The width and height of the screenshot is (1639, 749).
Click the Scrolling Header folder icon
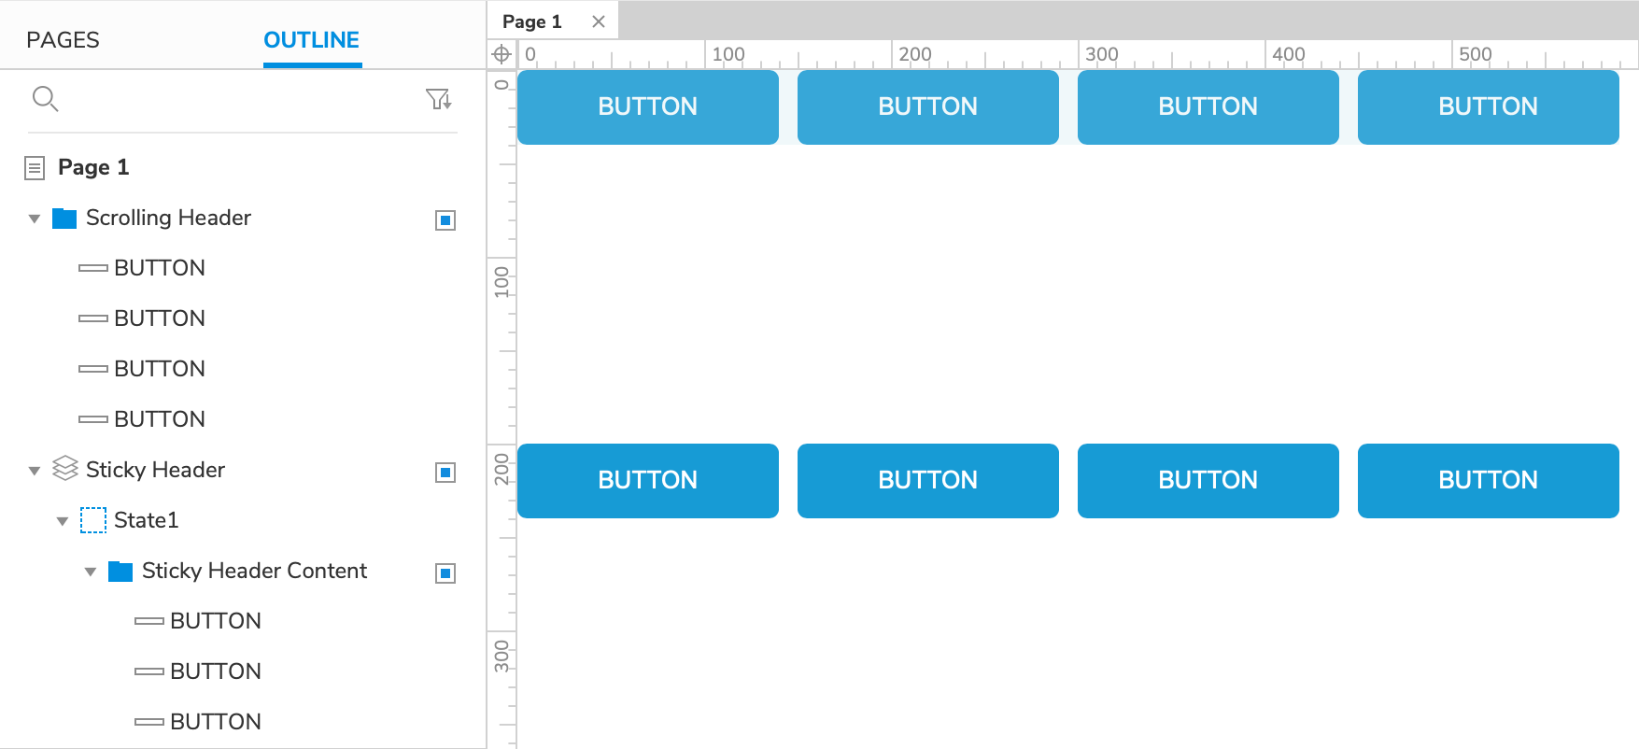(64, 219)
